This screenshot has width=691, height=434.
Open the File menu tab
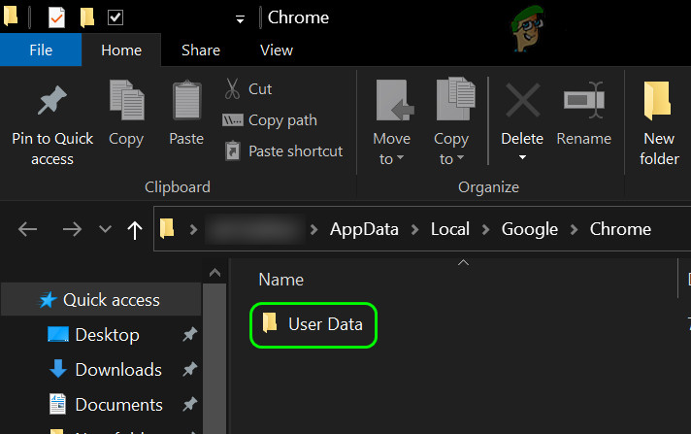(41, 50)
